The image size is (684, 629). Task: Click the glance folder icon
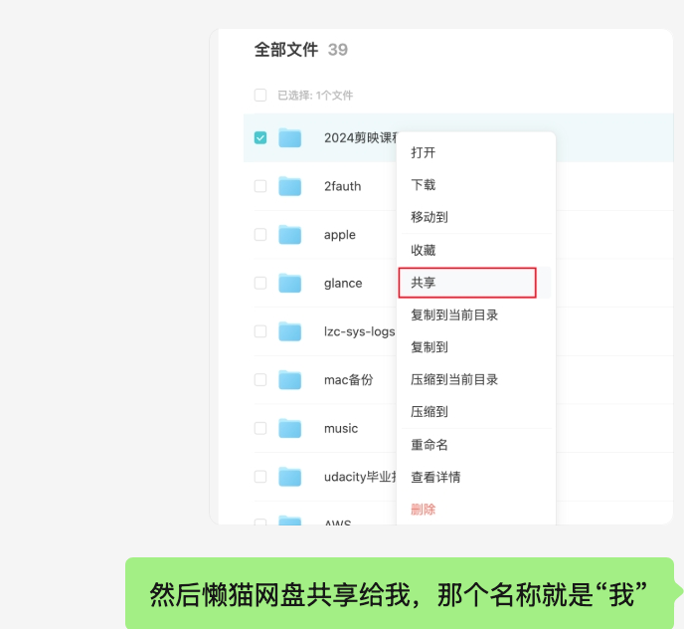290,283
